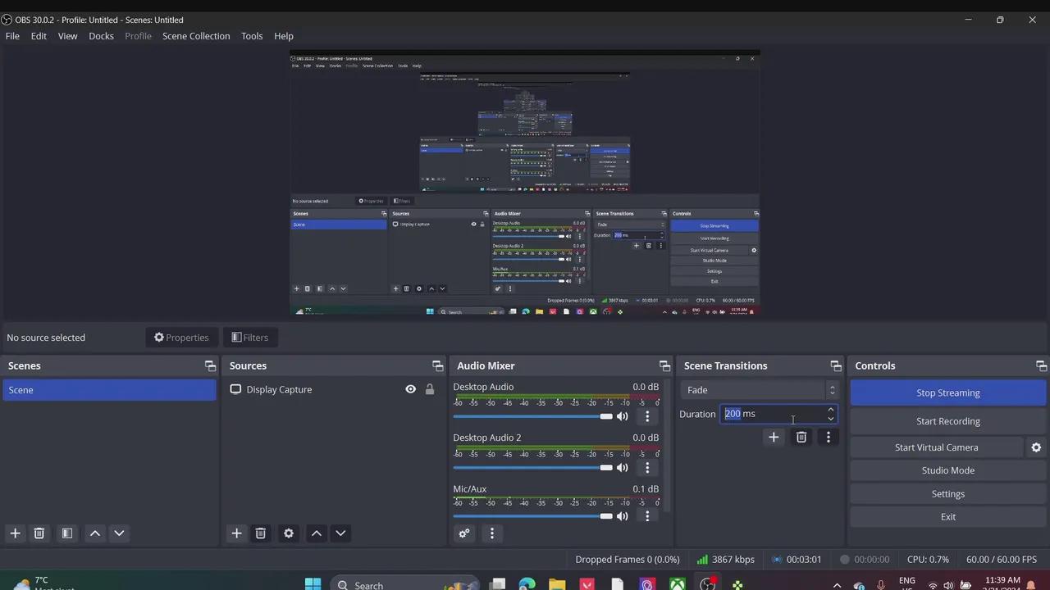Open the Docks menu

(x=101, y=36)
